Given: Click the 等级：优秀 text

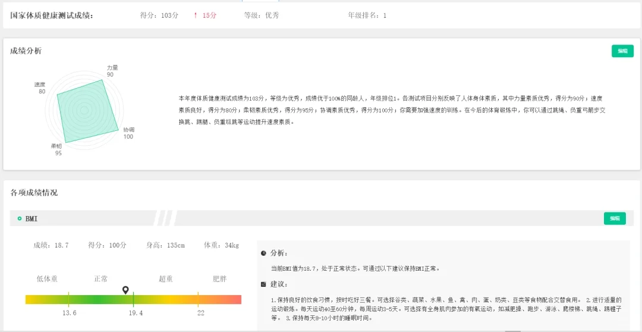Looking at the screenshot, I should pyautogui.click(x=262, y=15).
